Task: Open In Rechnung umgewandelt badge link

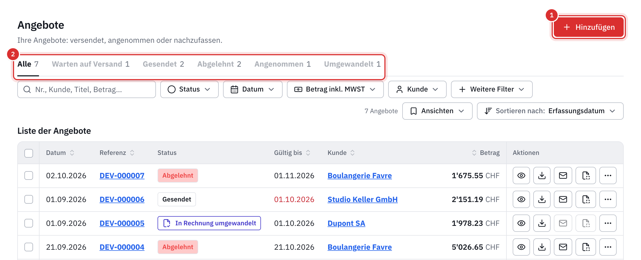Action: 209,223
